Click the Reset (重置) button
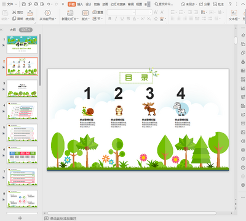 point(98,12)
